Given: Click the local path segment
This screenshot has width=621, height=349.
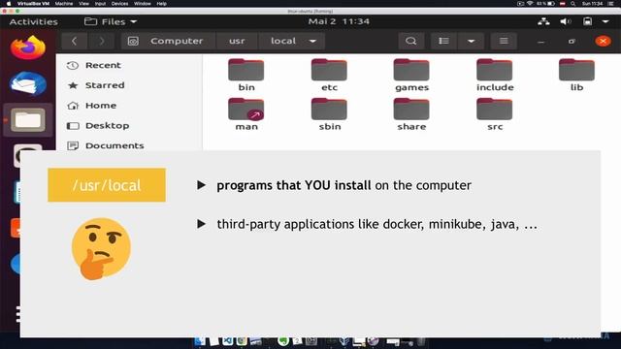Looking at the screenshot, I should pos(283,41).
